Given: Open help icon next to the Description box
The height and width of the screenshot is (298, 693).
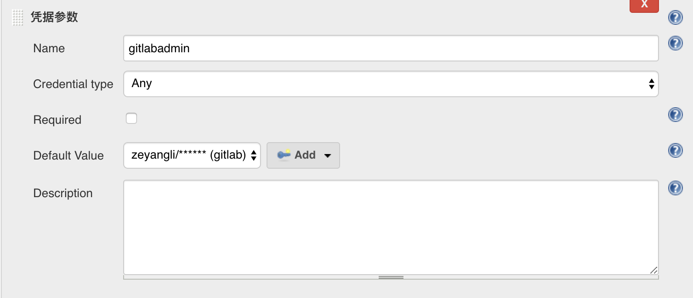Looking at the screenshot, I should tap(675, 188).
